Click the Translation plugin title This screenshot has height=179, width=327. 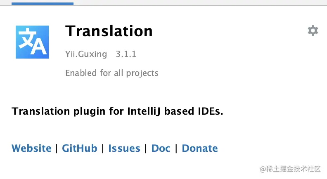click(109, 31)
